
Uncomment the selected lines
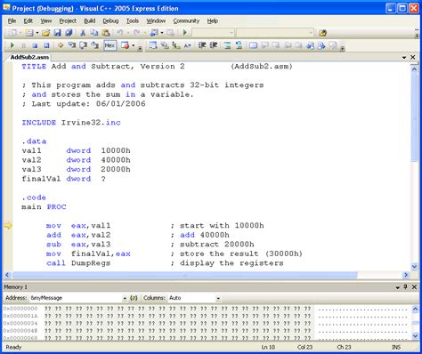pos(239,45)
